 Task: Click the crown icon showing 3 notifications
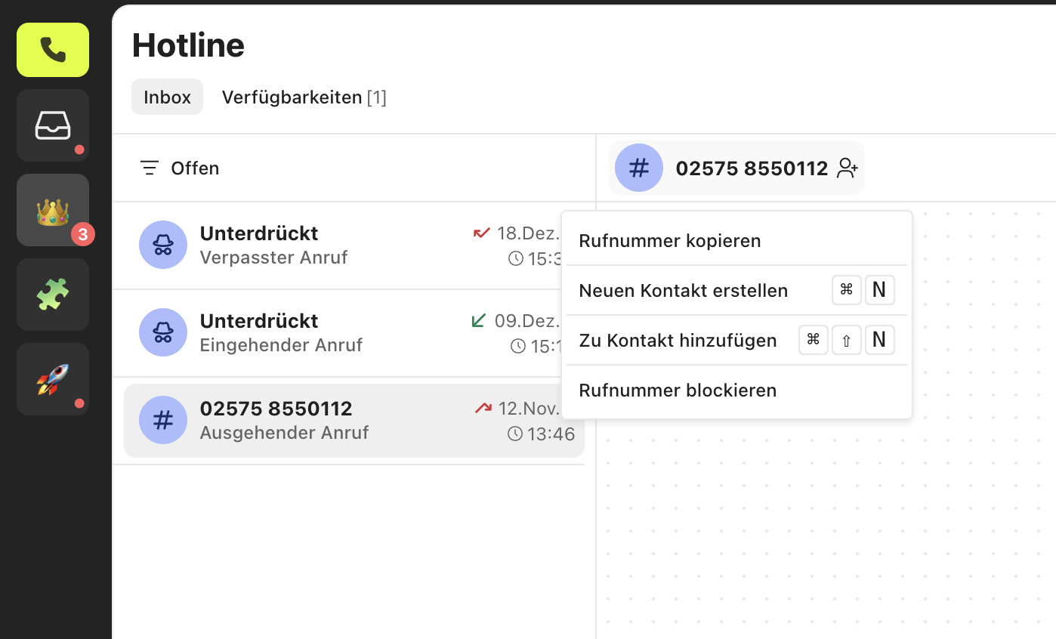tap(52, 209)
